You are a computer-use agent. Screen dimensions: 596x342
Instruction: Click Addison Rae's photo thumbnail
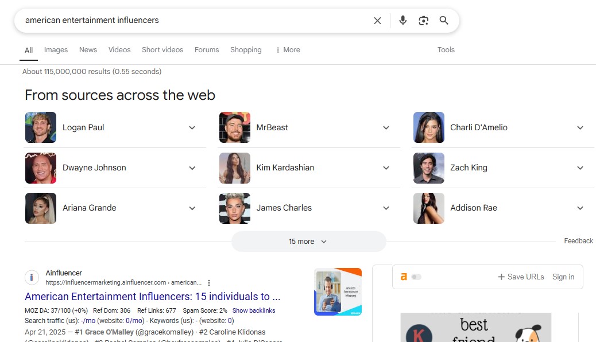point(429,208)
